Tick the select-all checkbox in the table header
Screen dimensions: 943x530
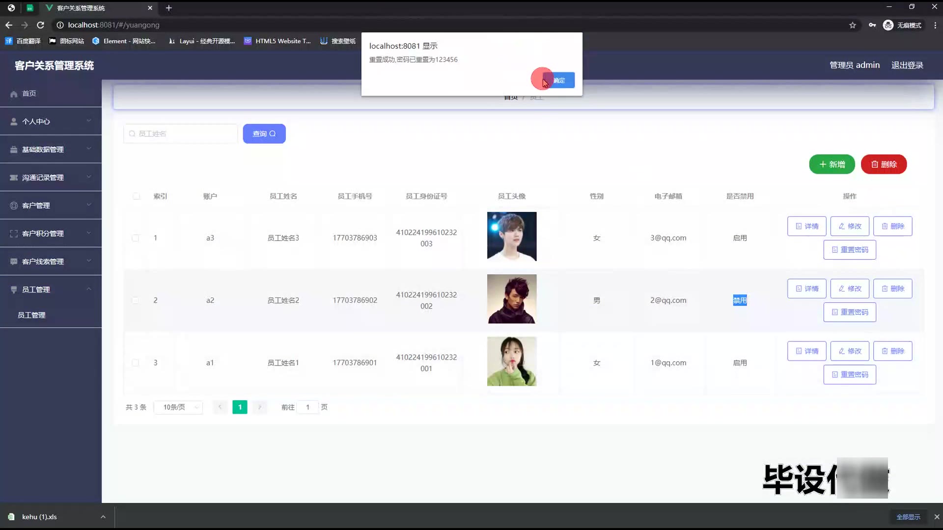136,196
